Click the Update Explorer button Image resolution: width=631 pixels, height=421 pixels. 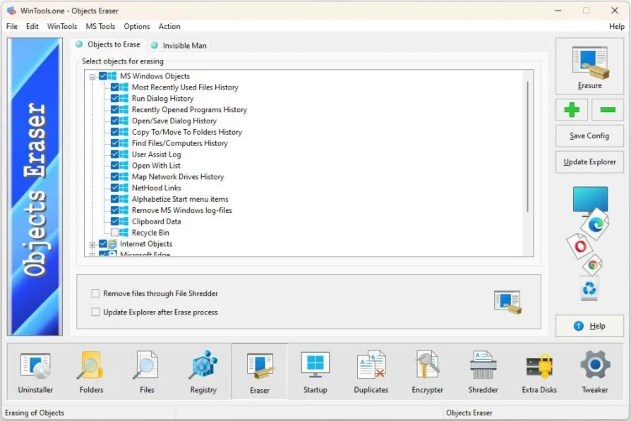coord(589,161)
